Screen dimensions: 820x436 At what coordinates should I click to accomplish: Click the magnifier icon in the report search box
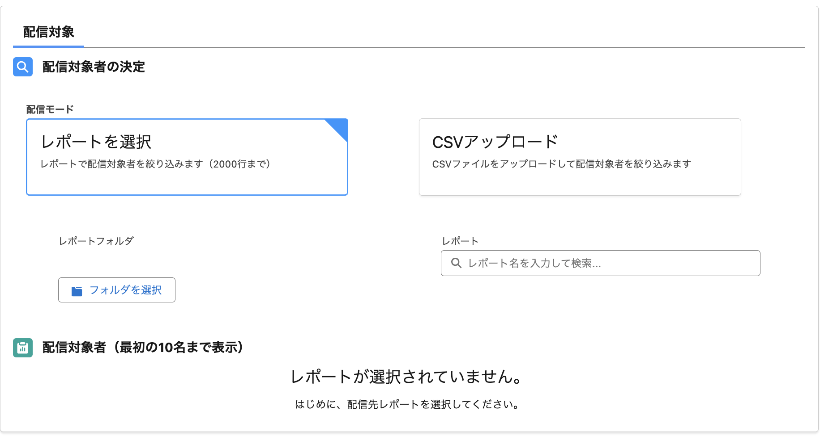coord(456,263)
